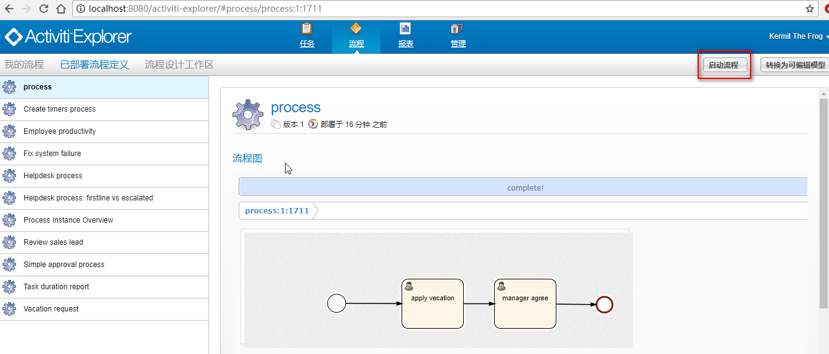
Task: Switch to 我的流程 tab
Action: tap(24, 64)
